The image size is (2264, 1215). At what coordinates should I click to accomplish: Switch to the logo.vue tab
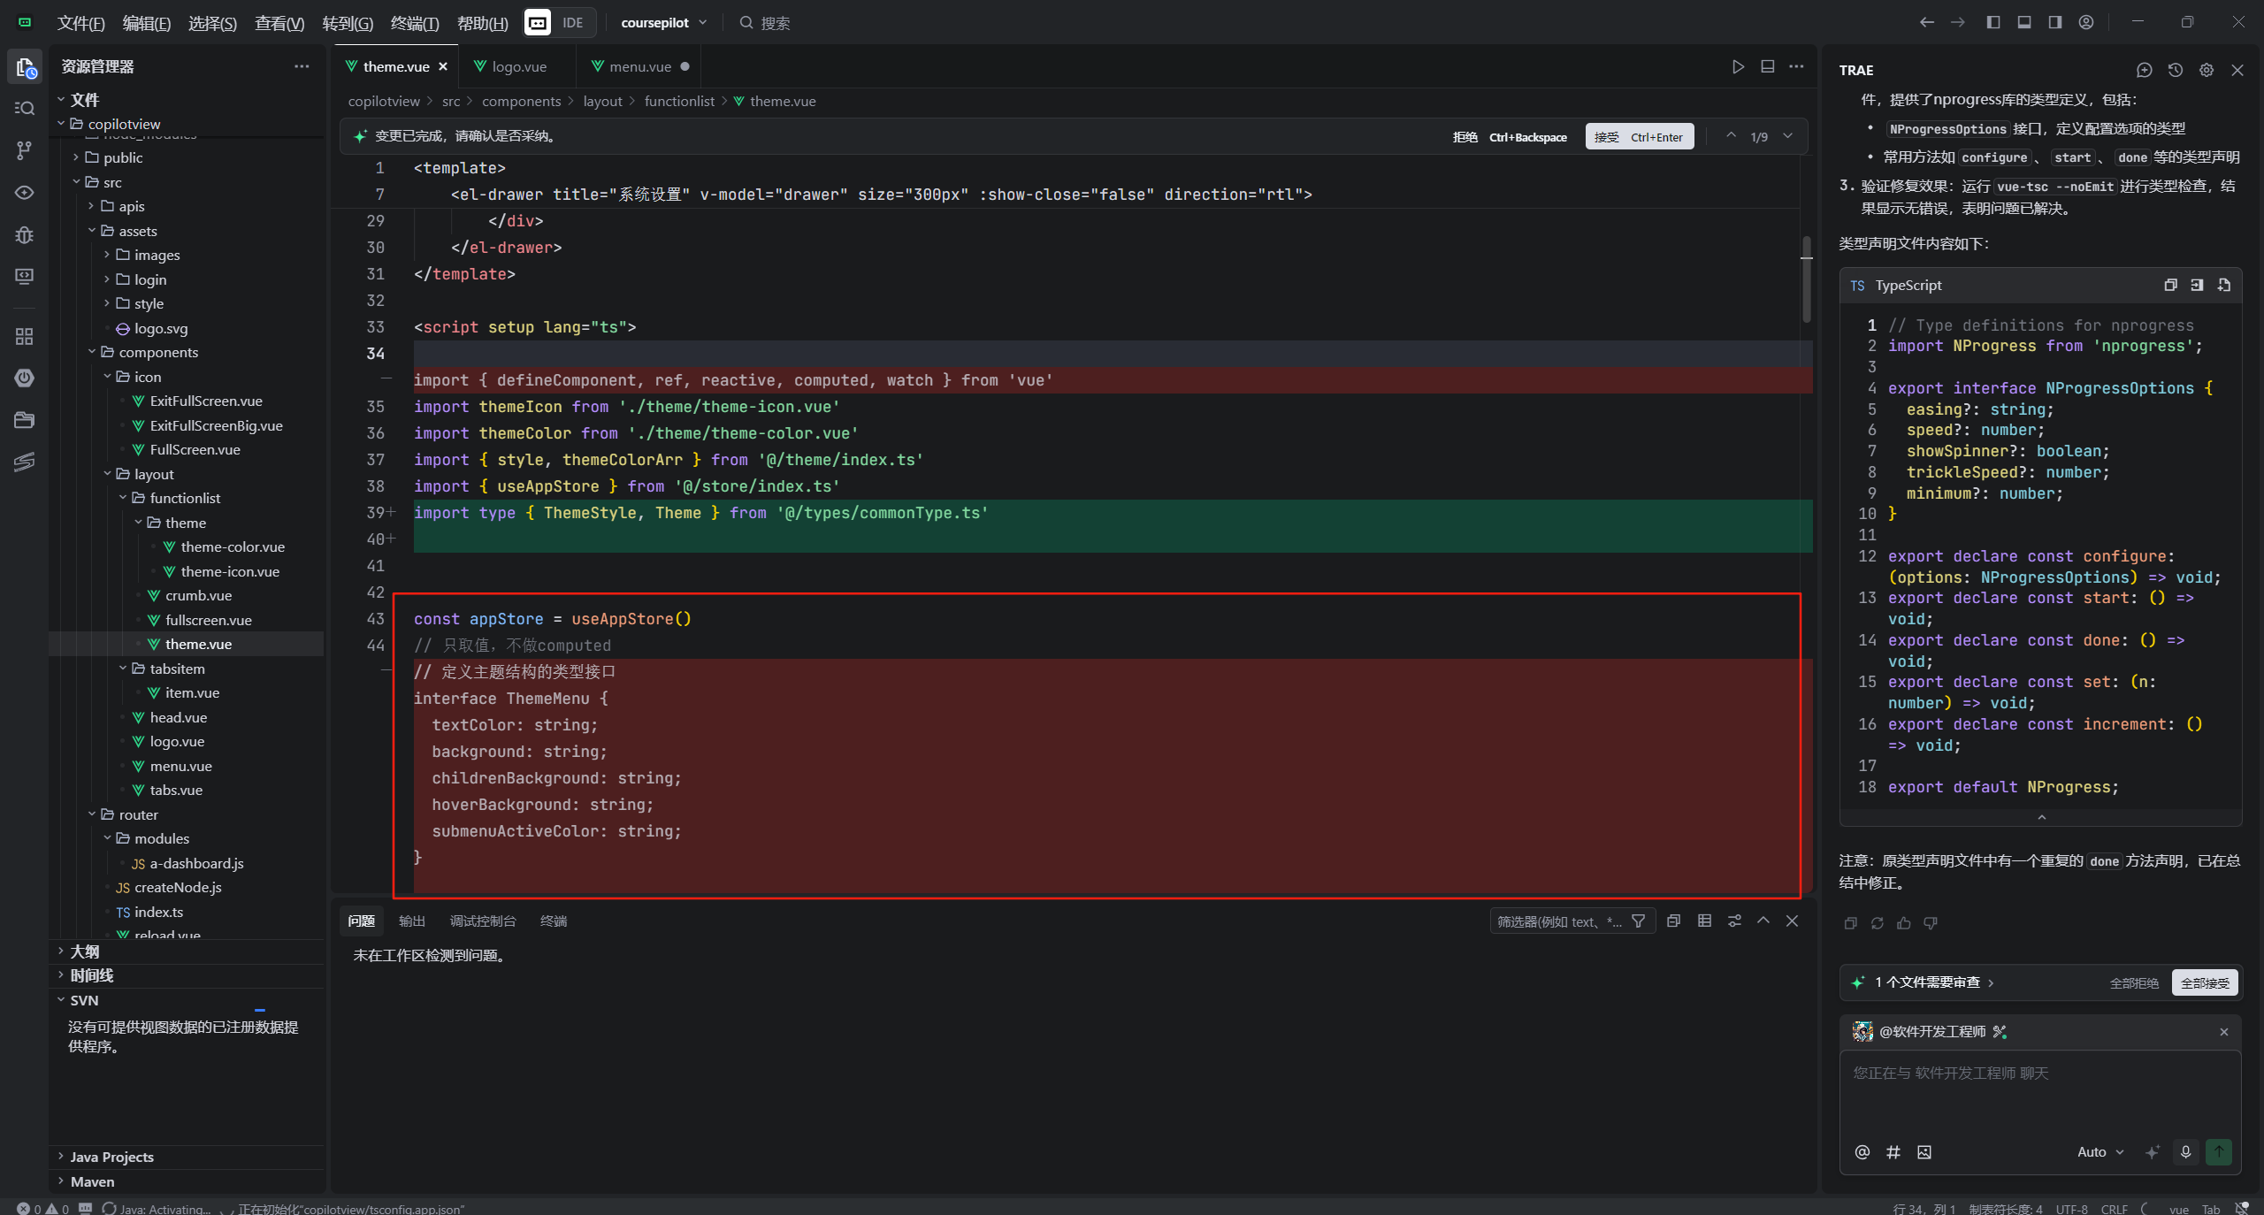coord(518,66)
